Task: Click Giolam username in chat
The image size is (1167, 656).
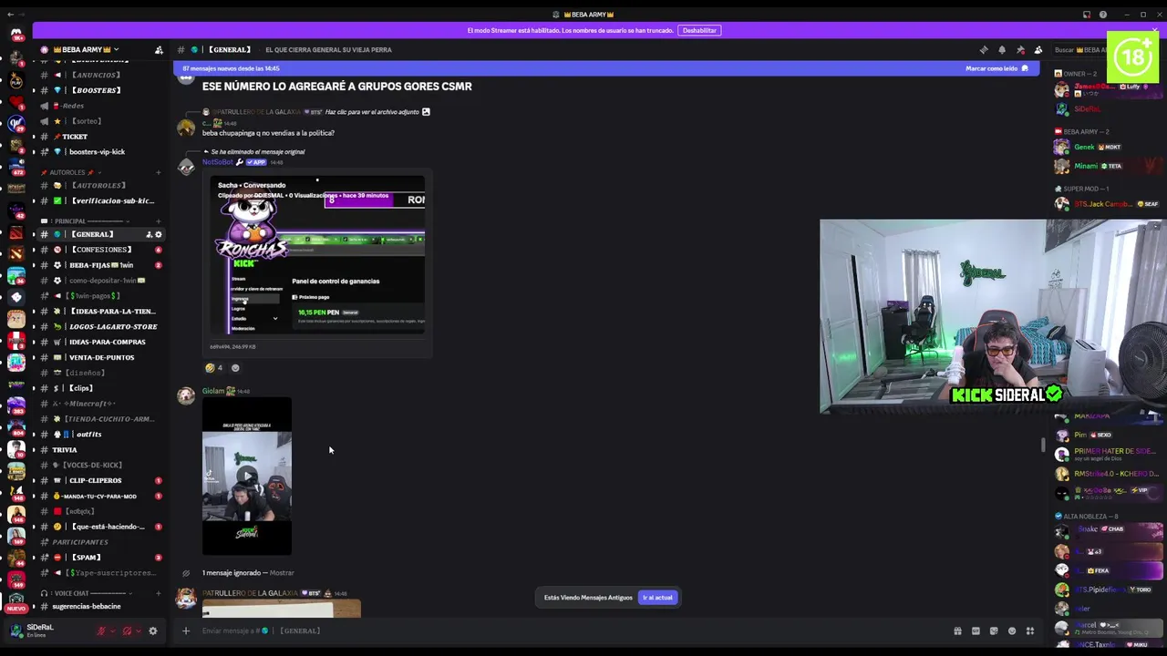Action: click(213, 391)
